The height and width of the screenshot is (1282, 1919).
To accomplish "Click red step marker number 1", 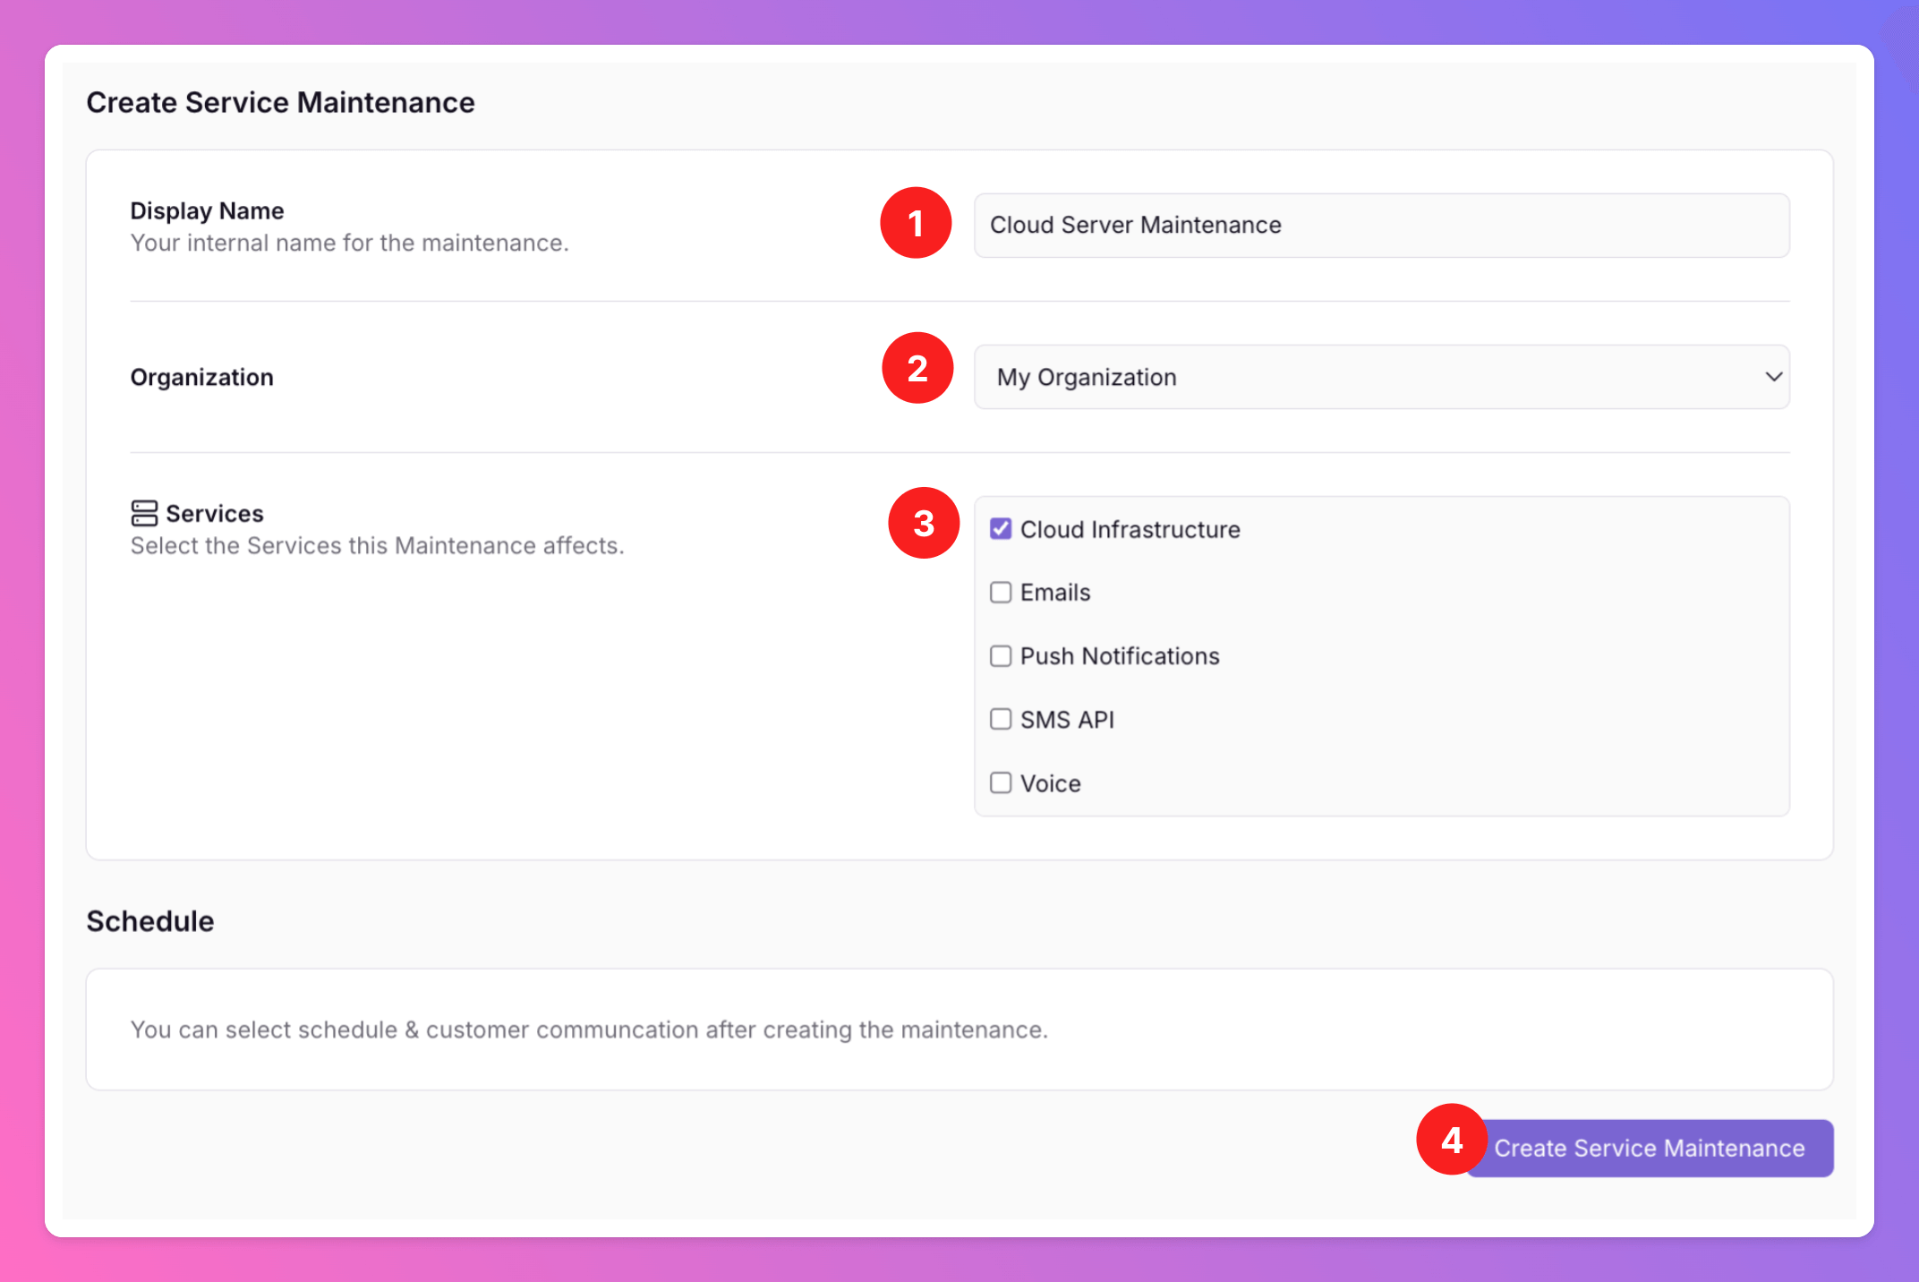I will [x=916, y=223].
